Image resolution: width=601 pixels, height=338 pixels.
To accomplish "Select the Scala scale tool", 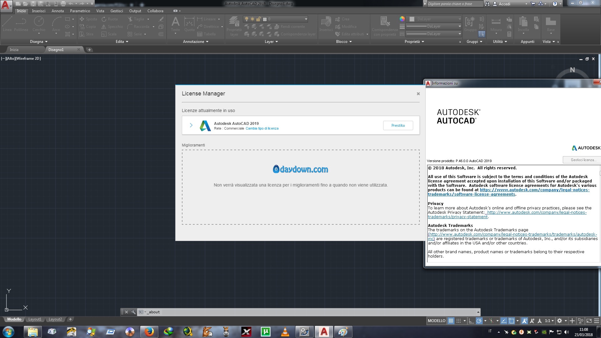I will (109, 34).
